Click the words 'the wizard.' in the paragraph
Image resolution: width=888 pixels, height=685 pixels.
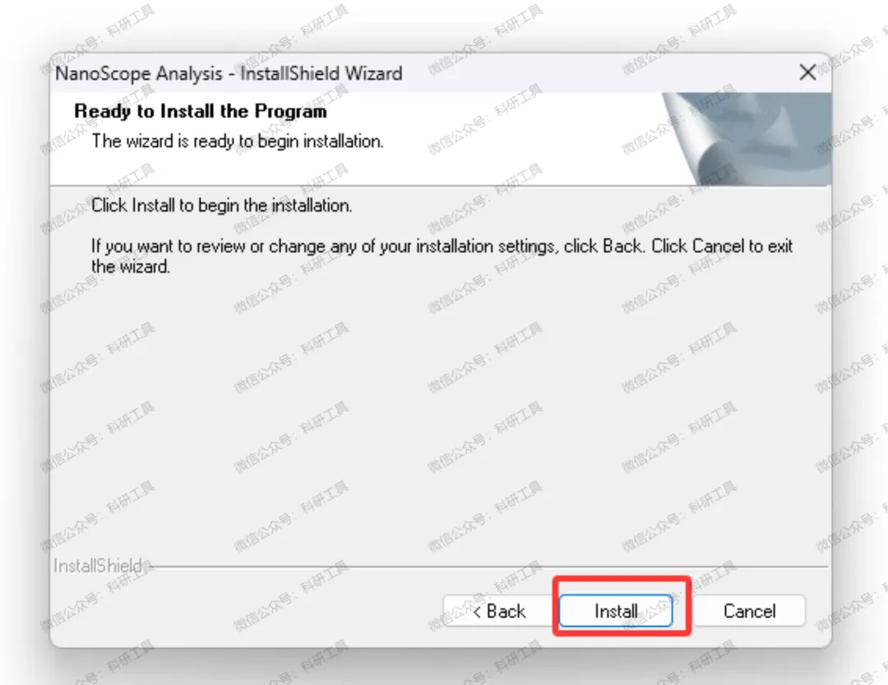click(x=131, y=266)
